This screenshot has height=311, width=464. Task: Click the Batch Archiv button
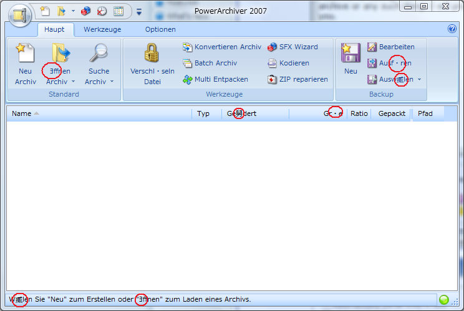point(210,63)
